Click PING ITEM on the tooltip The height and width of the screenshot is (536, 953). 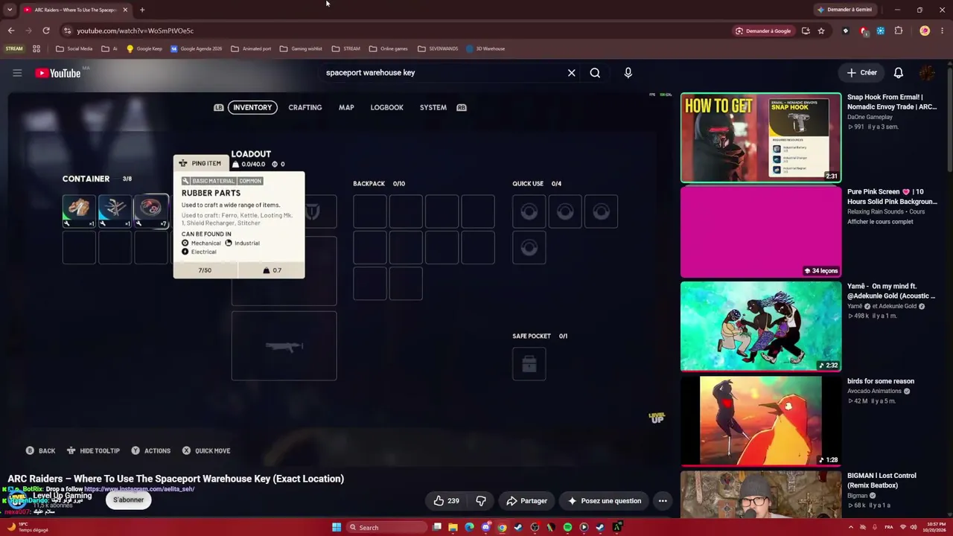coord(200,163)
